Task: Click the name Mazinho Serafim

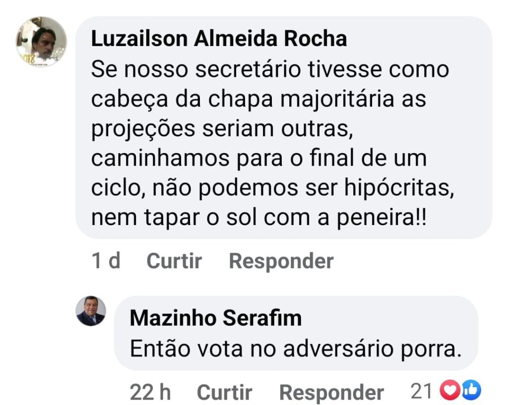Action: click(x=215, y=318)
